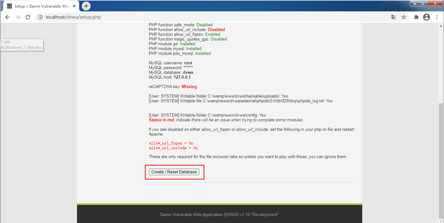
Task: Click the PHP module pdo_mysql Installed line
Action: (x=180, y=53)
